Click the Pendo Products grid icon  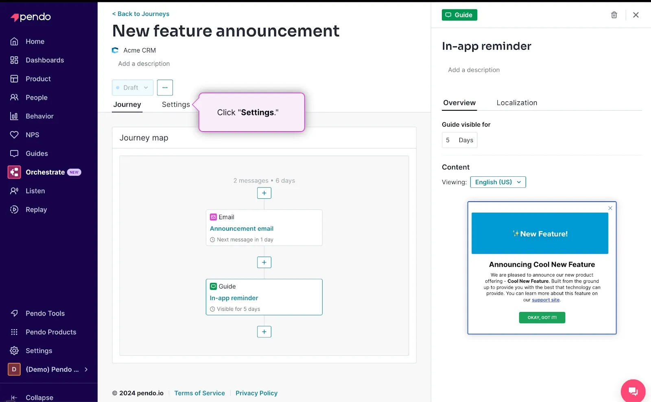click(x=14, y=332)
